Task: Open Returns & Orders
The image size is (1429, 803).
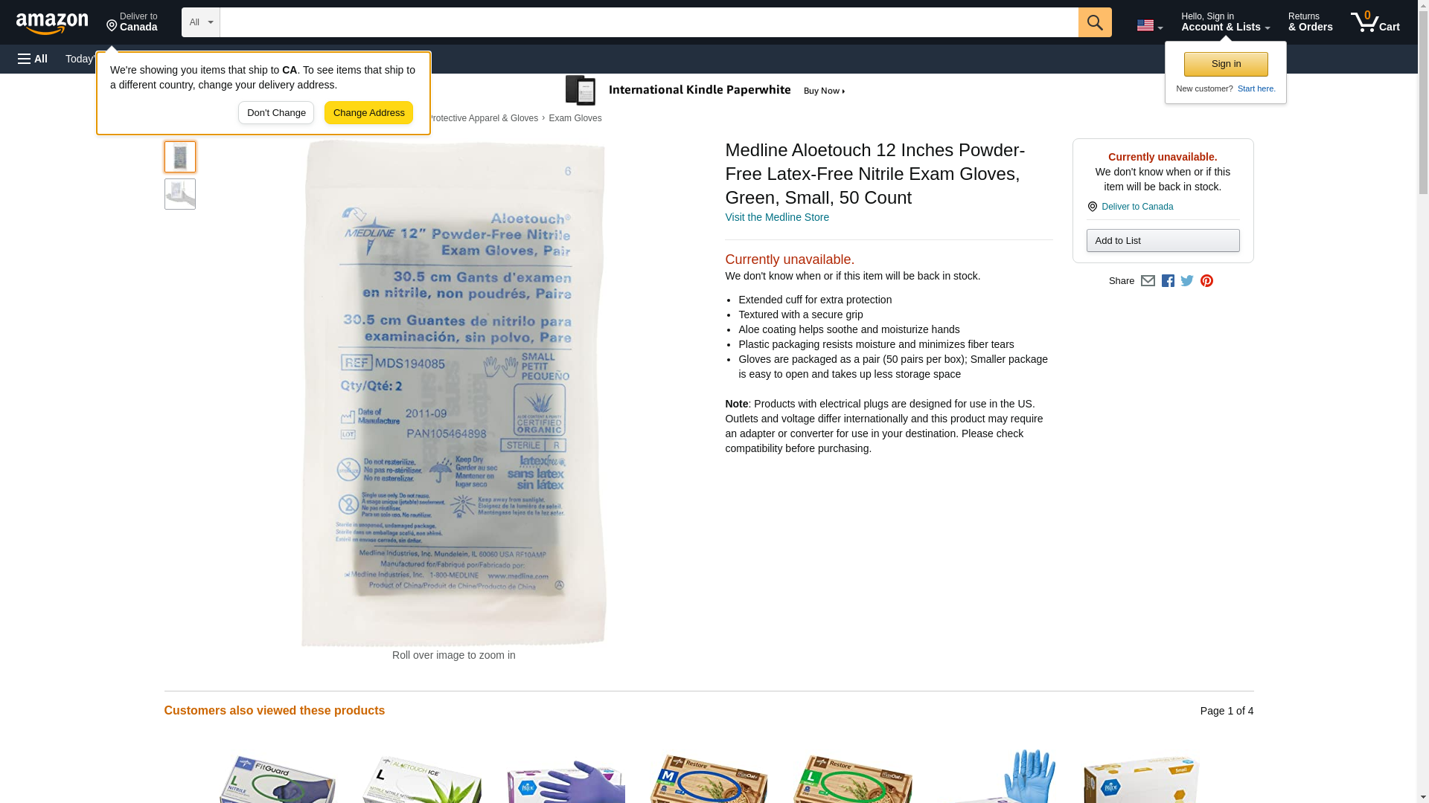Action: (1310, 22)
